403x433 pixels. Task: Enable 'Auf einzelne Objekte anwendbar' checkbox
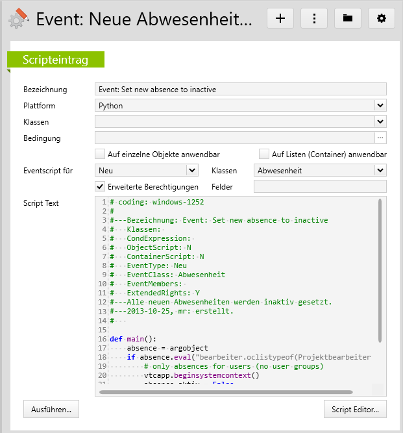[x=100, y=154]
